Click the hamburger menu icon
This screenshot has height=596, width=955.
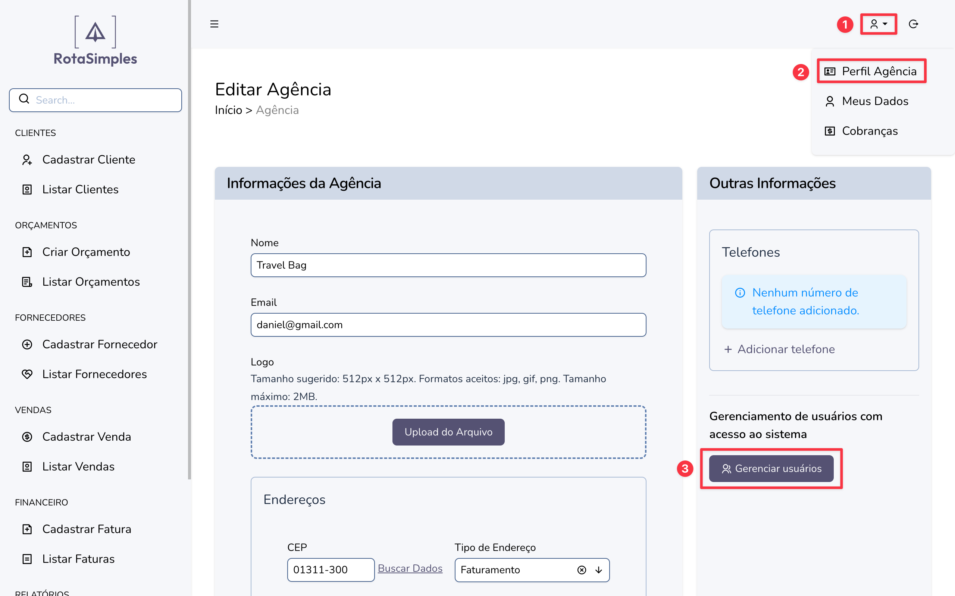(x=214, y=24)
